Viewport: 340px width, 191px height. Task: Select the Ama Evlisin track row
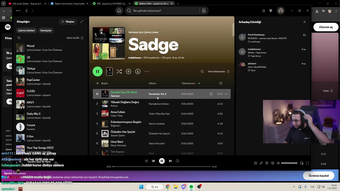[x=161, y=114]
